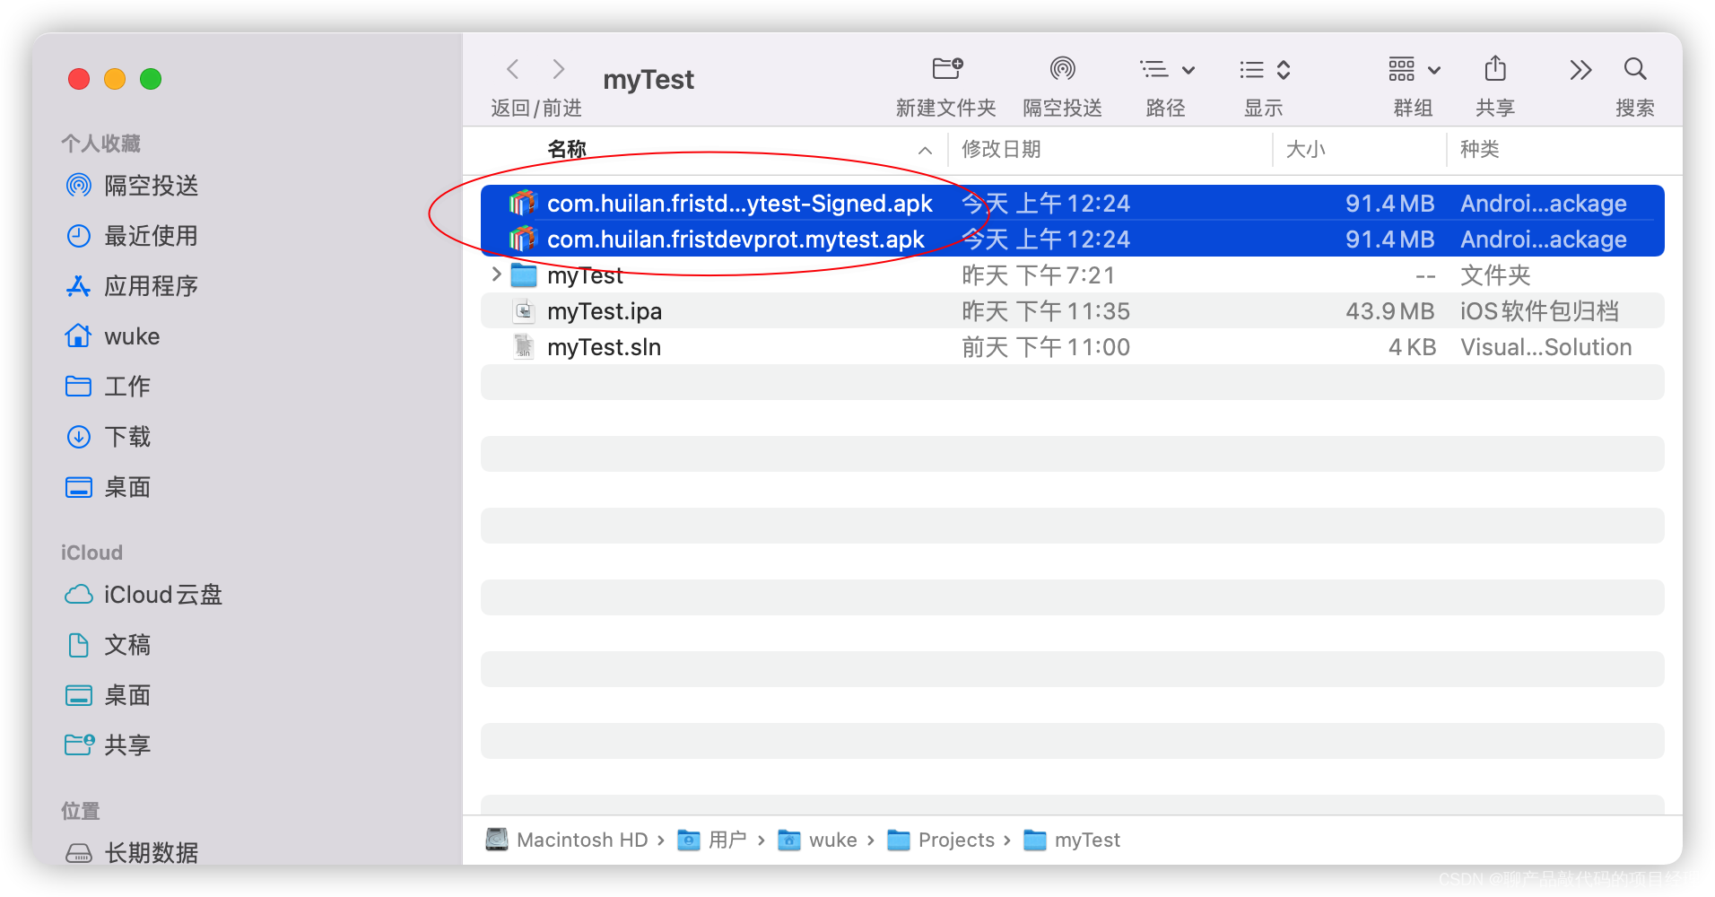Image resolution: width=1715 pixels, height=897 pixels.
Task: Click the yellow minimize window button
Action: pos(115,79)
